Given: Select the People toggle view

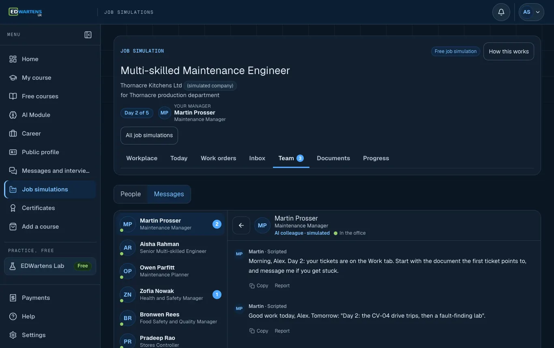Looking at the screenshot, I should (x=131, y=194).
